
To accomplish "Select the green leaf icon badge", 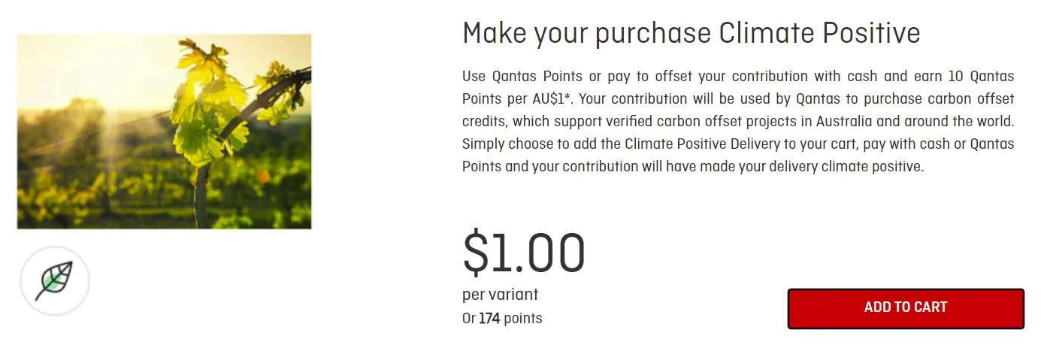I will [55, 280].
